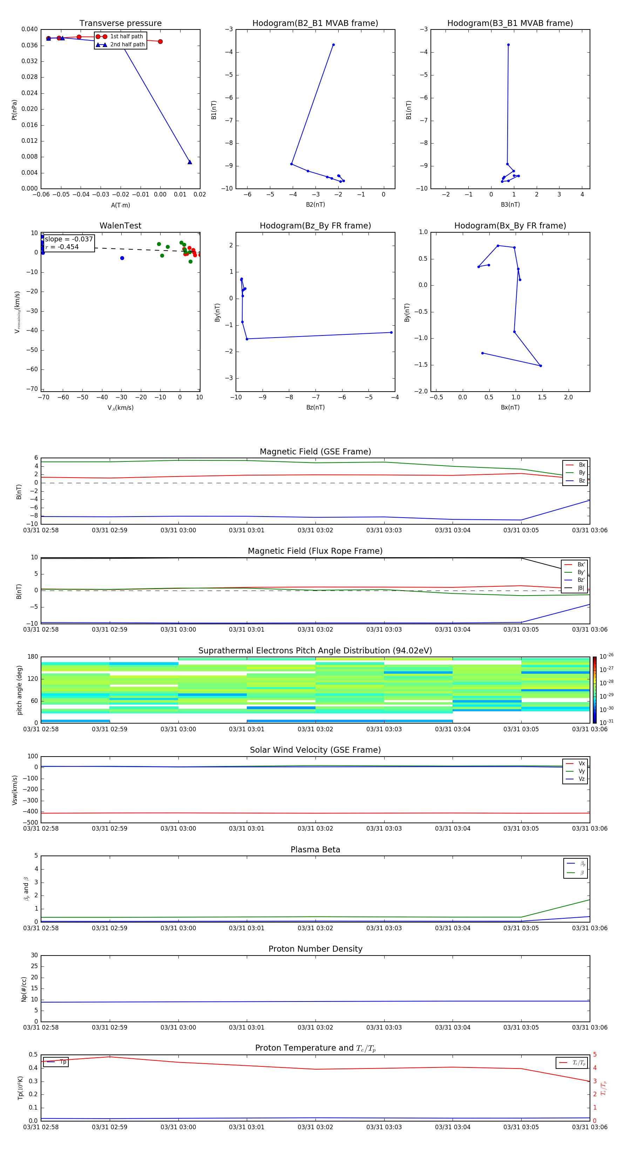
Task: Click the 'Np(#/cc)' y-axis label
Action: (x=24, y=989)
